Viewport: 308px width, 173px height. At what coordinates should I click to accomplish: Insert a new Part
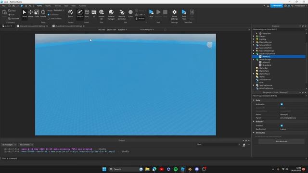[x=87, y=14]
